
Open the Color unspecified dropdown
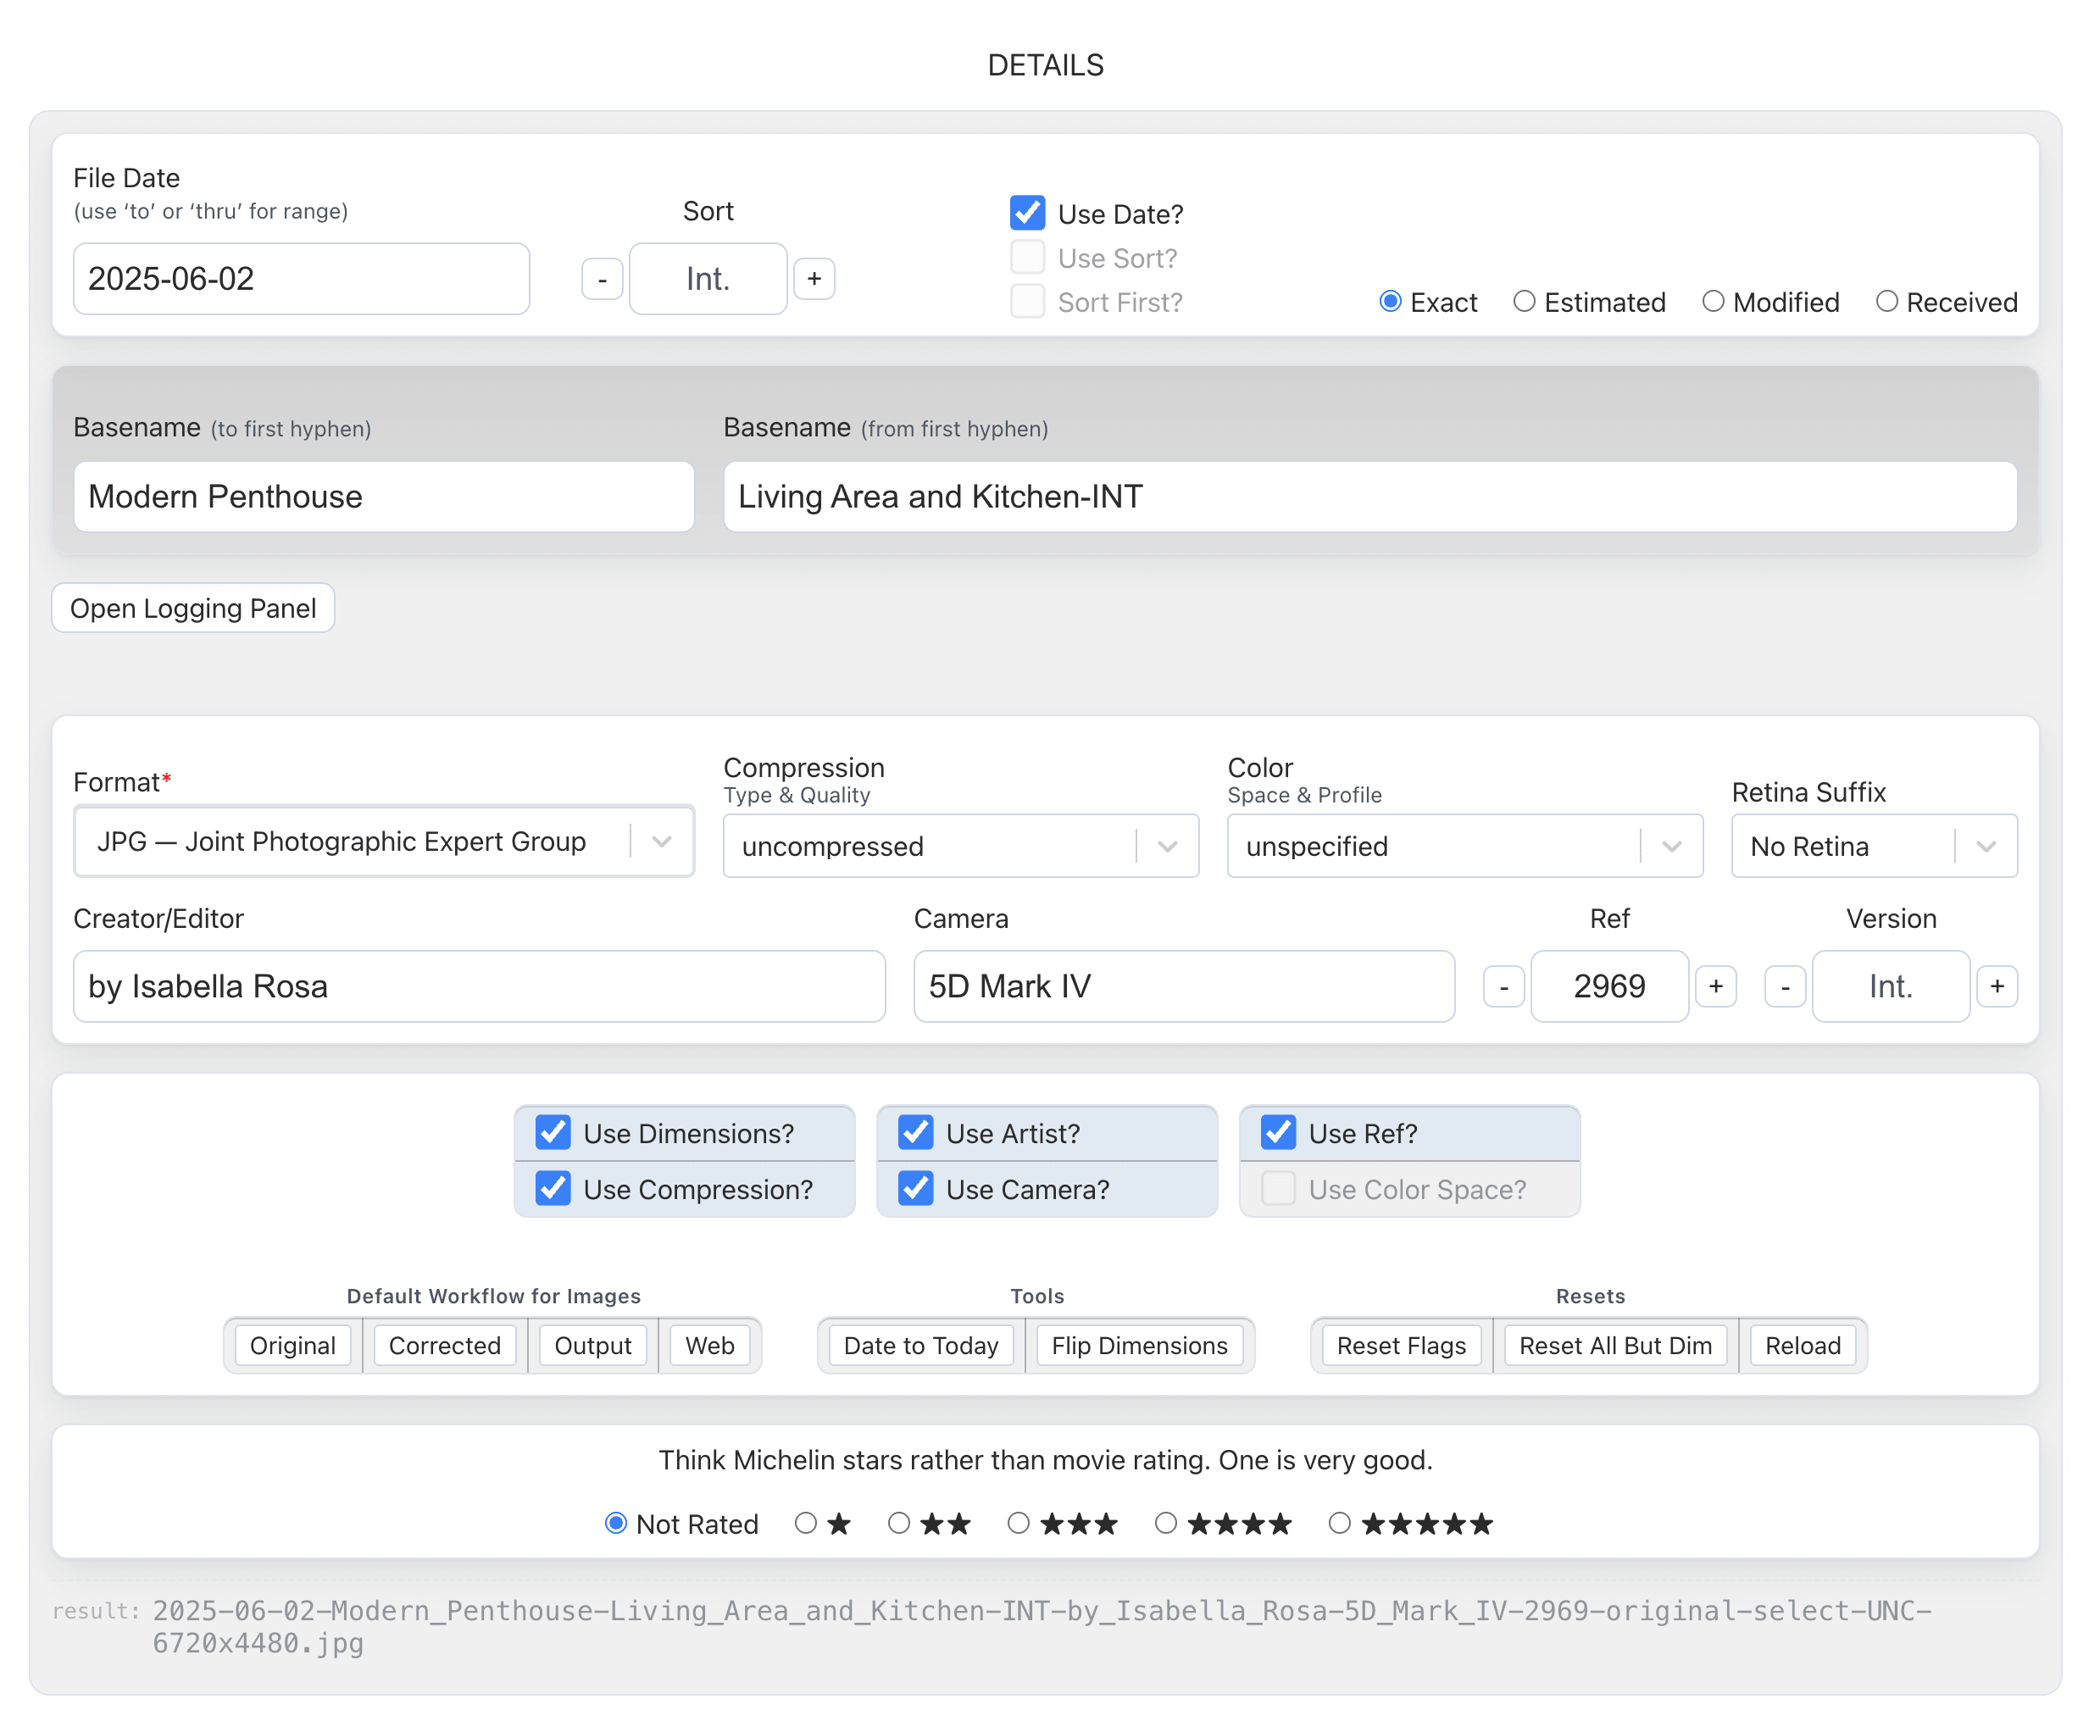click(x=1464, y=847)
